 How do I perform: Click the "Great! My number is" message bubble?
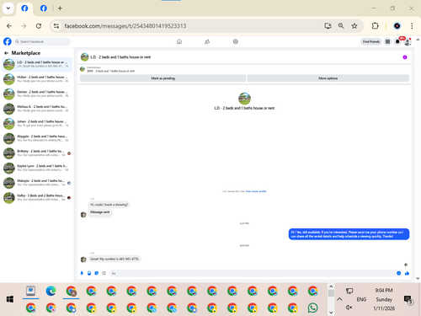click(115, 259)
